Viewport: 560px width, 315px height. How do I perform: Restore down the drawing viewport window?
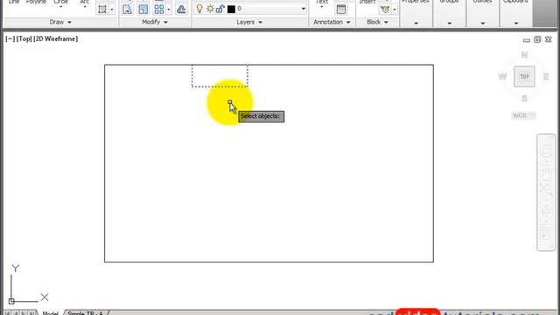537,39
